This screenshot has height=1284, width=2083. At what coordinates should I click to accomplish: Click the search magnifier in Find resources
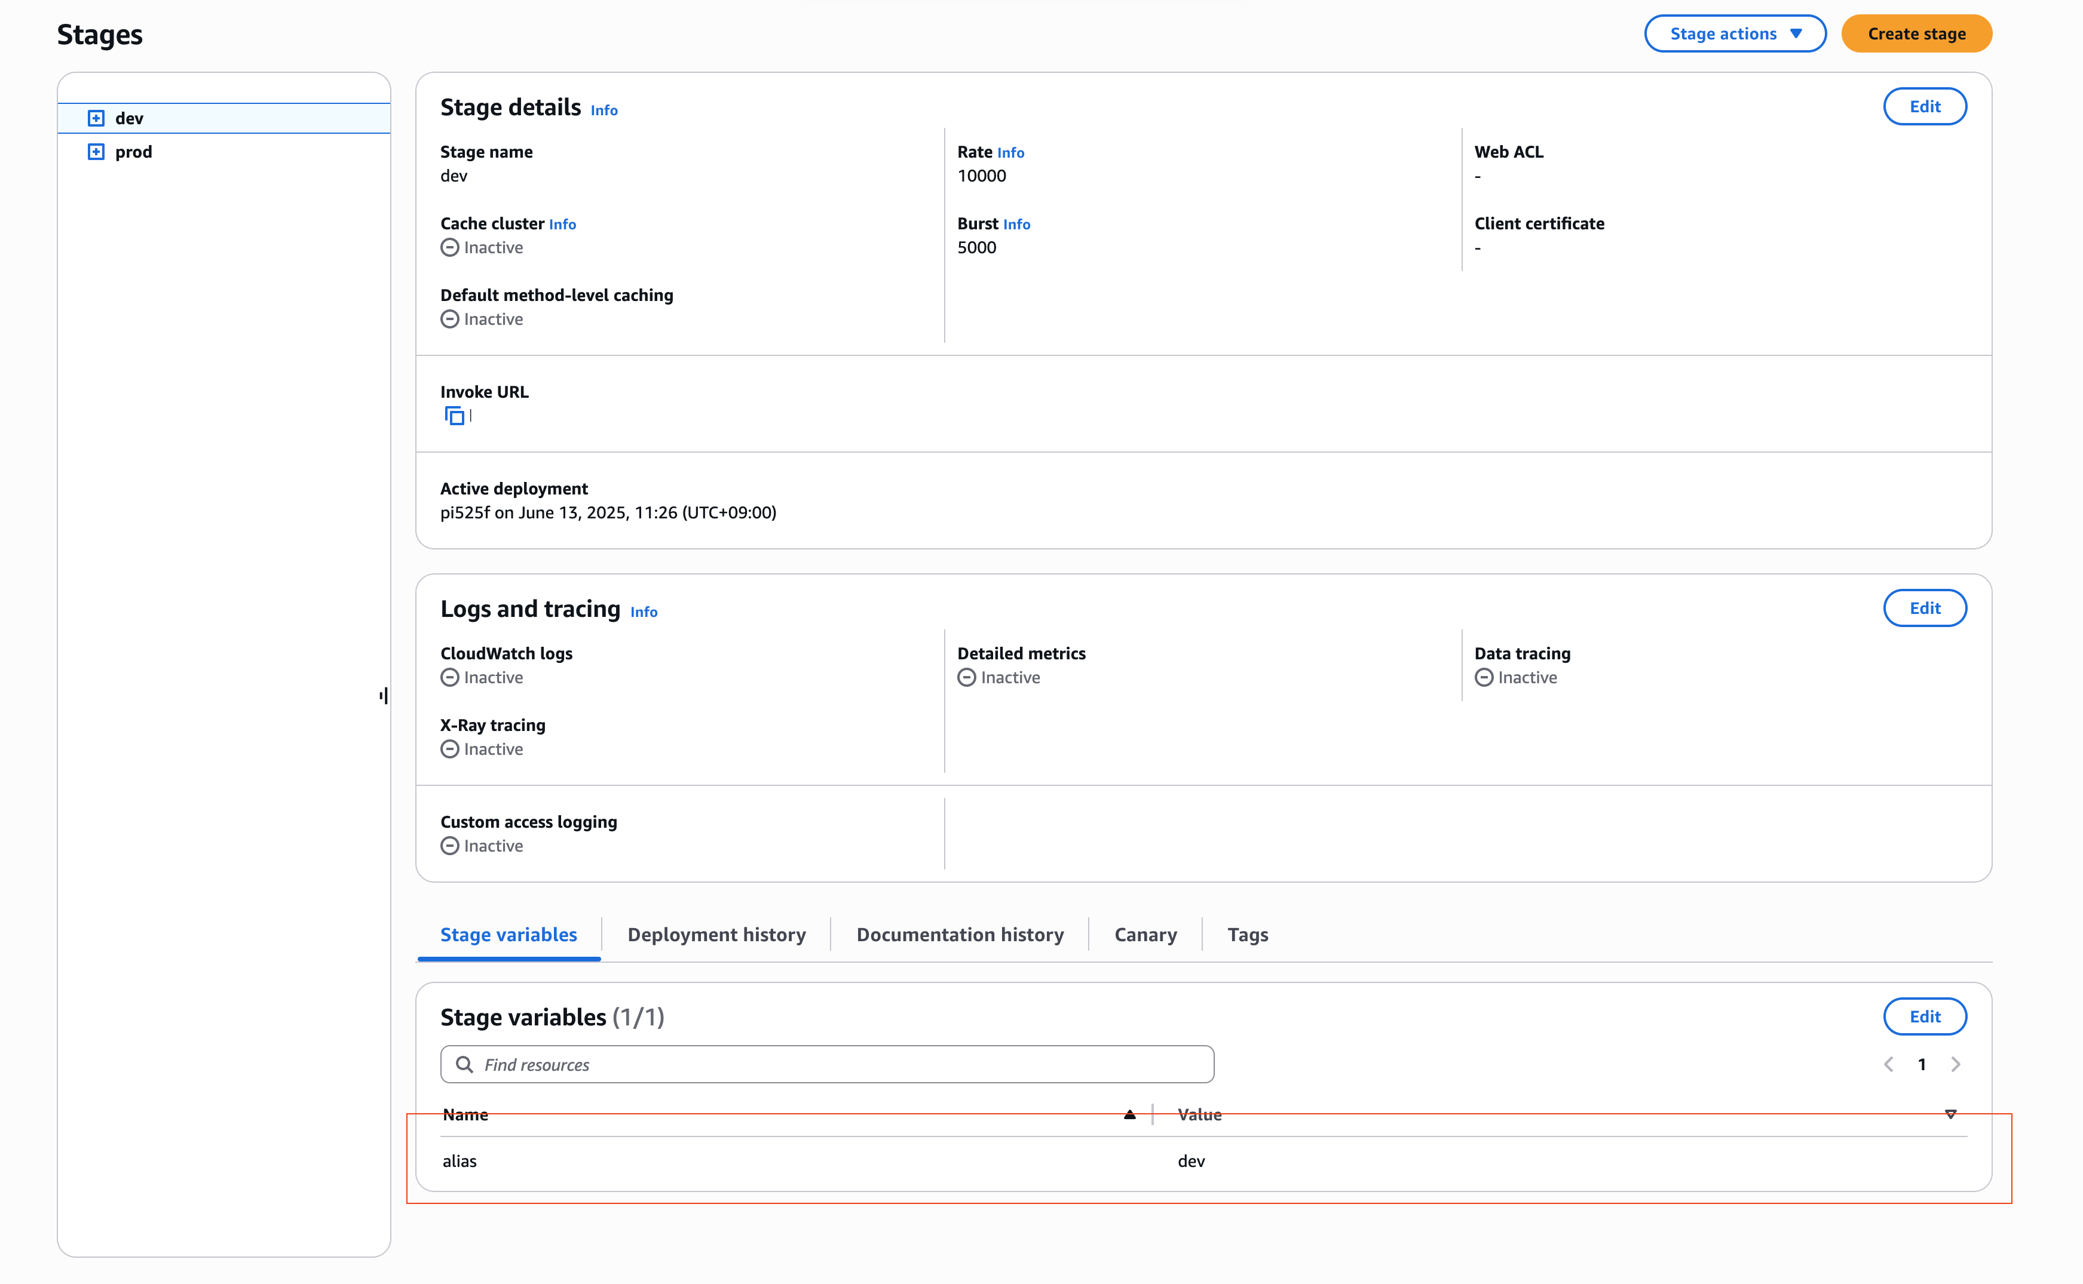464,1064
